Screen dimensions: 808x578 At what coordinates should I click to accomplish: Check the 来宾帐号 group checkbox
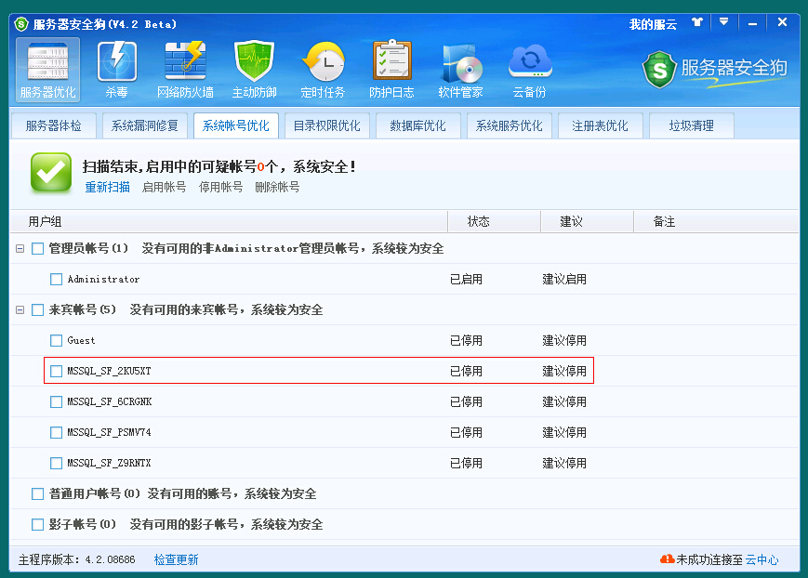click(37, 310)
